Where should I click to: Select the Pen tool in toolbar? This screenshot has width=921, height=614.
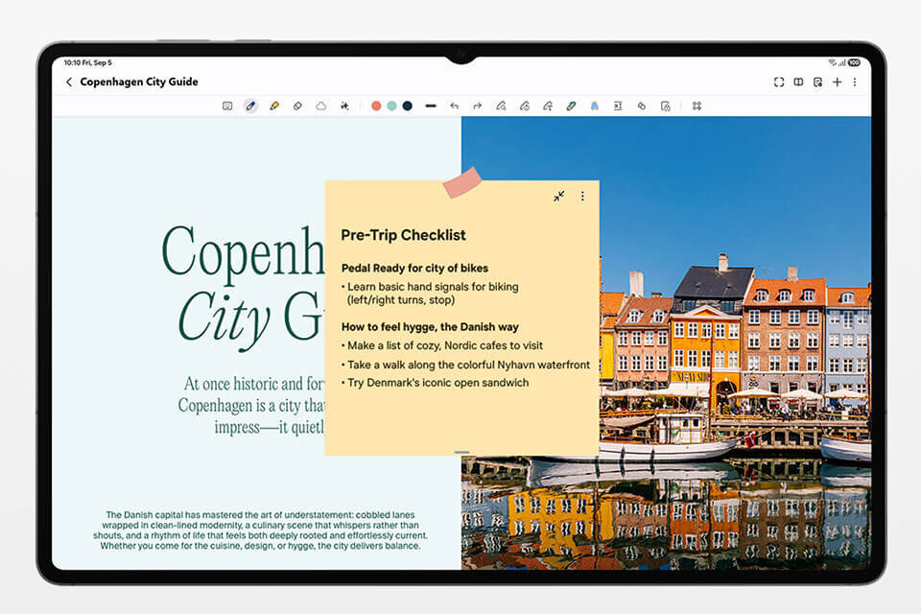(x=250, y=106)
